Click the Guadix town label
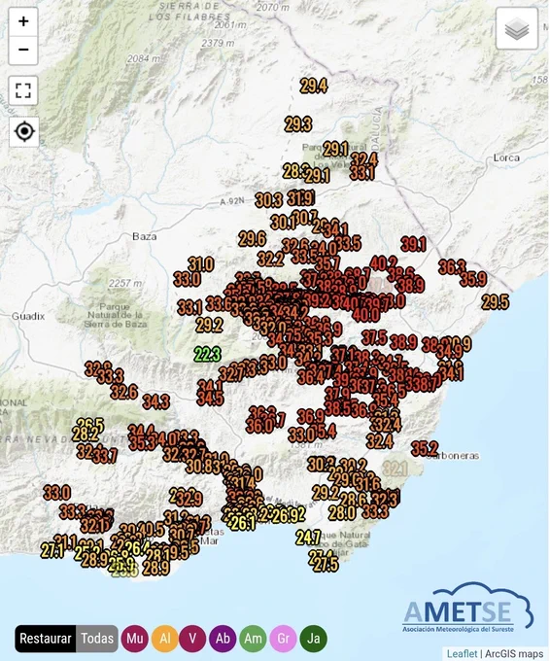The height and width of the screenshot is (661, 550). 28,316
